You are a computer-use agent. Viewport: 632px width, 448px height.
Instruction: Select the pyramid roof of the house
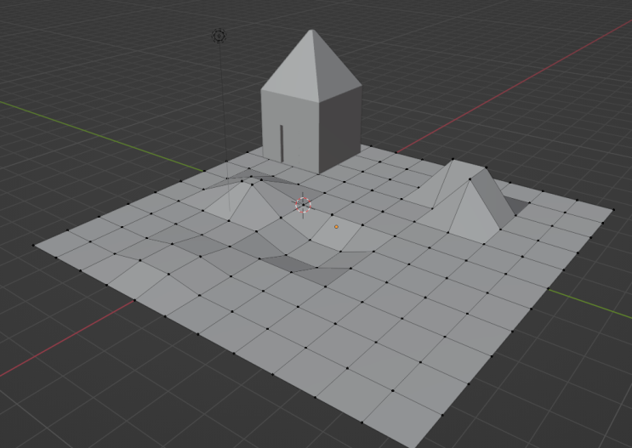click(311, 65)
